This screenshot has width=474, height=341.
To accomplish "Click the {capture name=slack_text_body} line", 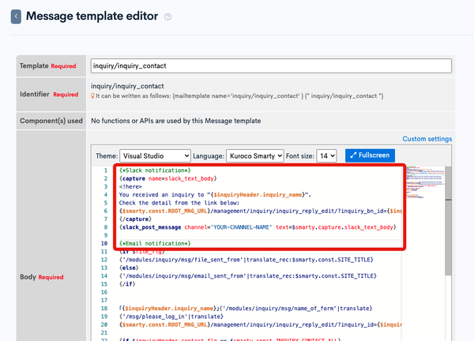I will (x=167, y=178).
